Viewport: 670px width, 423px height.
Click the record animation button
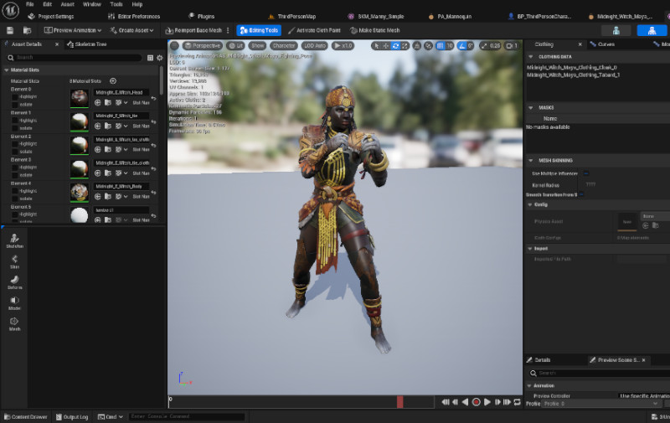point(476,402)
